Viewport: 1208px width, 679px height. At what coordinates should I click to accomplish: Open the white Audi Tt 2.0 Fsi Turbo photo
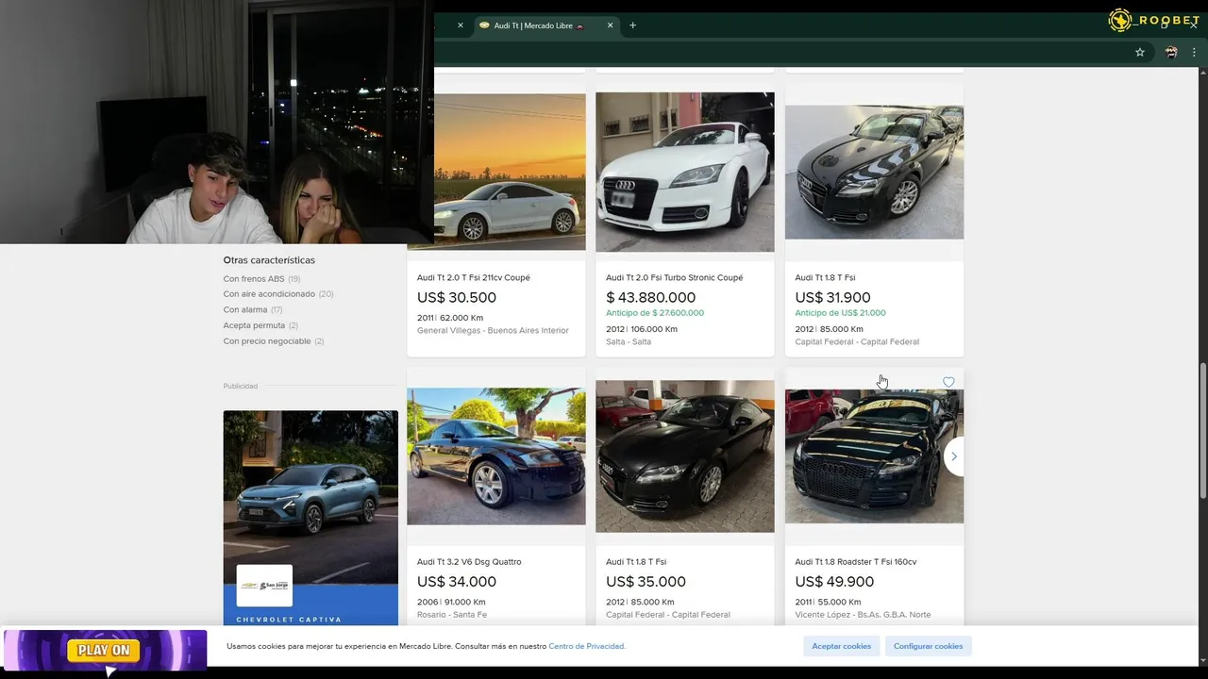click(684, 173)
